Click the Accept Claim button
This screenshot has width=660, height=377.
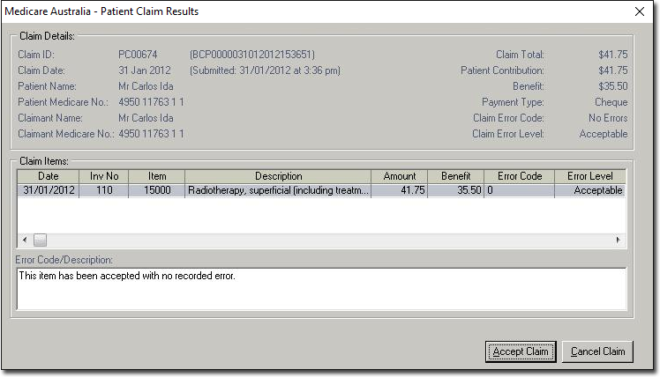(x=521, y=351)
